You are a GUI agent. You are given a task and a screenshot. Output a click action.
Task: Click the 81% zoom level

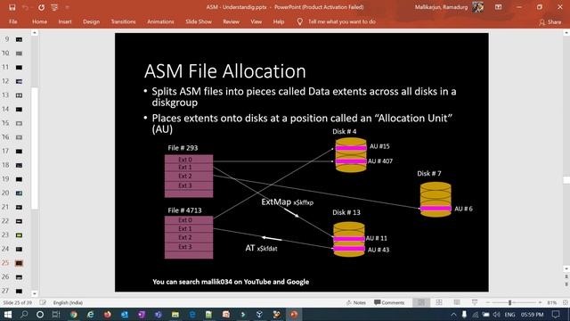[x=552, y=303]
